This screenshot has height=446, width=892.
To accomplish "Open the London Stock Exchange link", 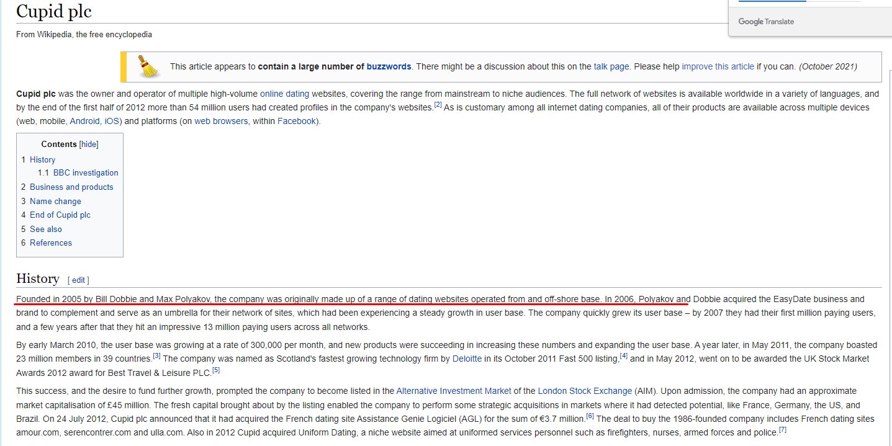I will tap(585, 391).
